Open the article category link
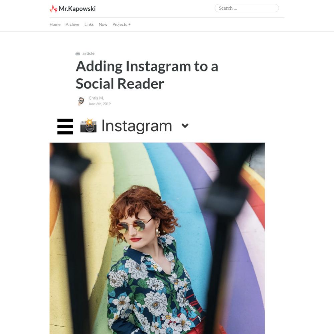The height and width of the screenshot is (334, 334). point(89,53)
